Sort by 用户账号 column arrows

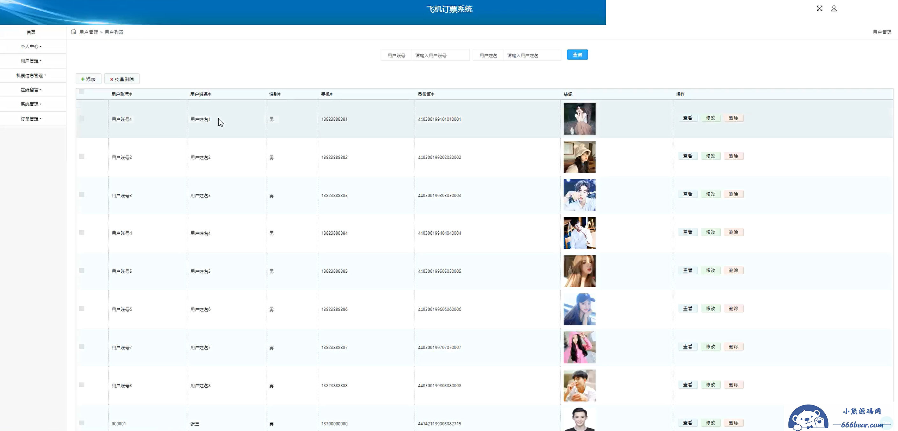130,94
